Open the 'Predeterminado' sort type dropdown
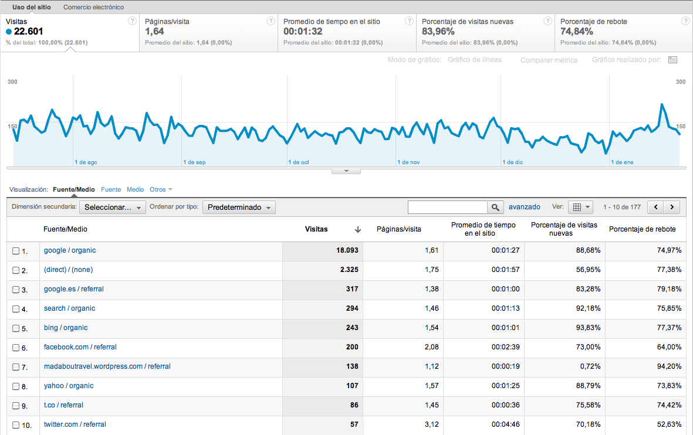Image resolution: width=693 pixels, height=435 pixels. 239,207
